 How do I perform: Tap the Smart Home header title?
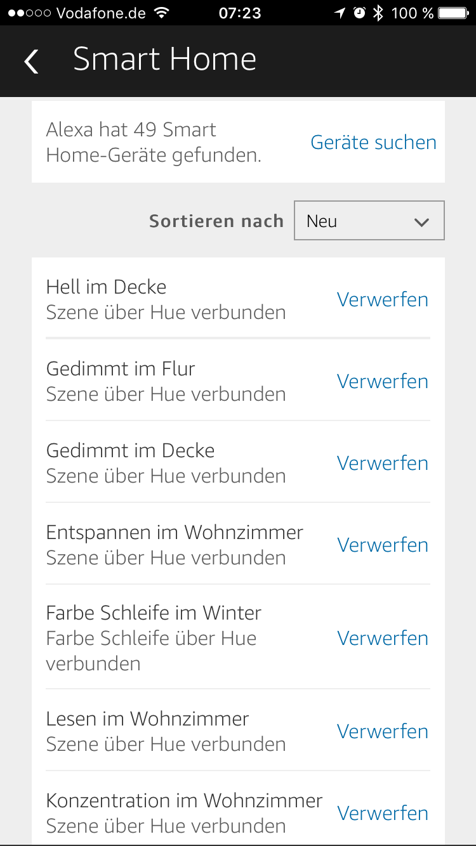164,60
